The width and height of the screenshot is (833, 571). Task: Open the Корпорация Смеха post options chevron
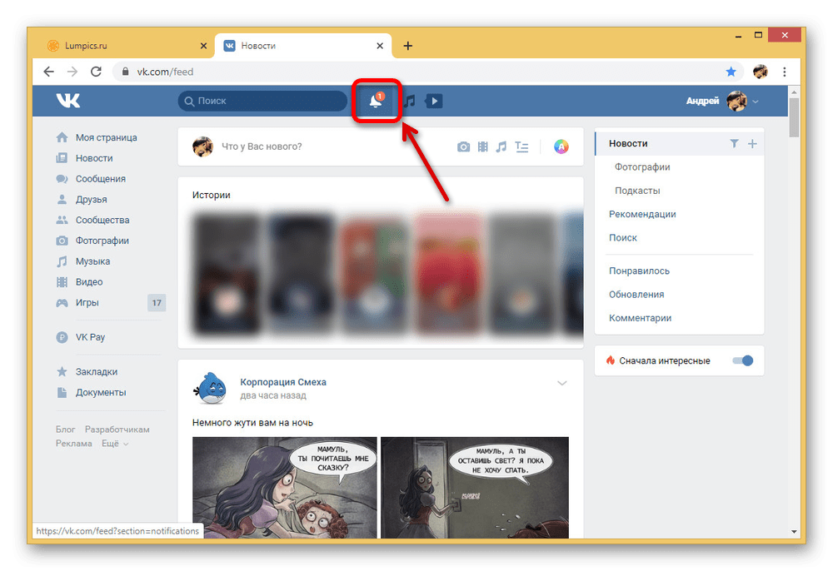(x=562, y=383)
